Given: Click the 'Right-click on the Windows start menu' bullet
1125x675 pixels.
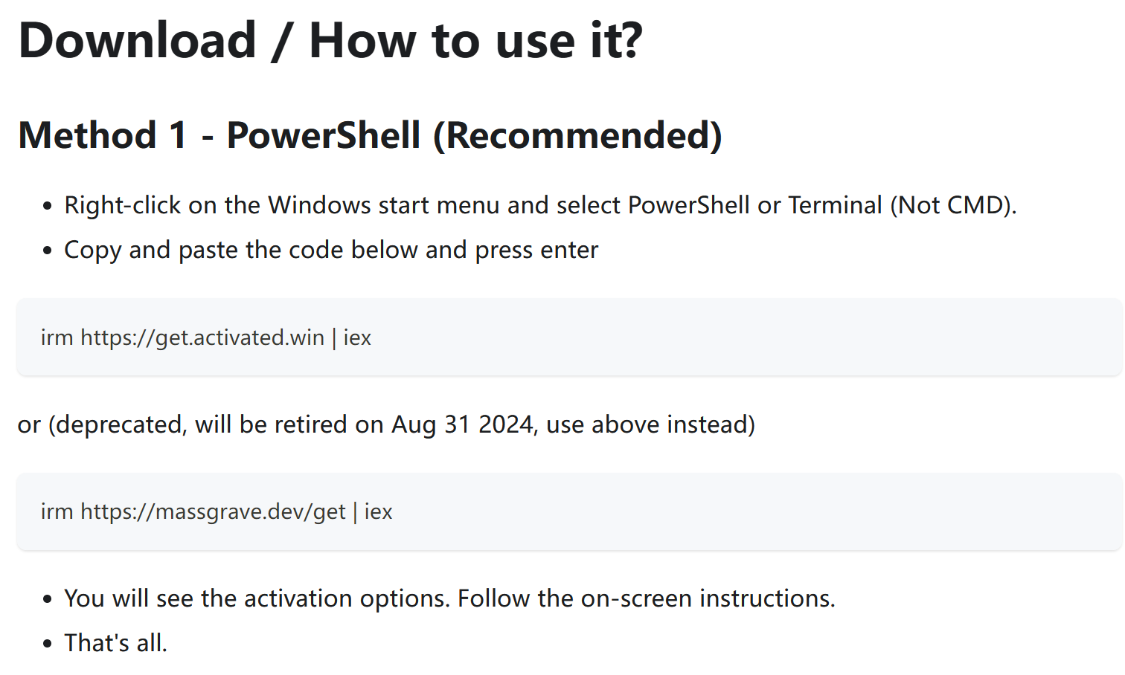Looking at the screenshot, I should (x=540, y=205).
